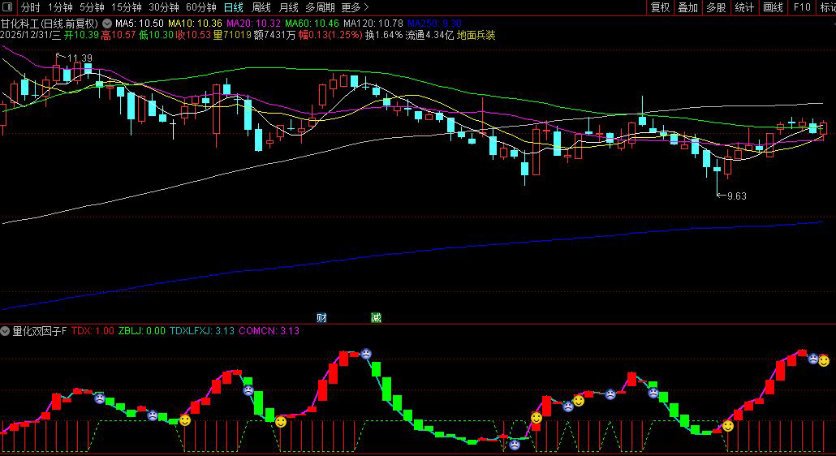Image resolution: width=836 pixels, height=456 pixels.
Task: Toggle the 复权 price adjustment button
Action: (x=661, y=7)
